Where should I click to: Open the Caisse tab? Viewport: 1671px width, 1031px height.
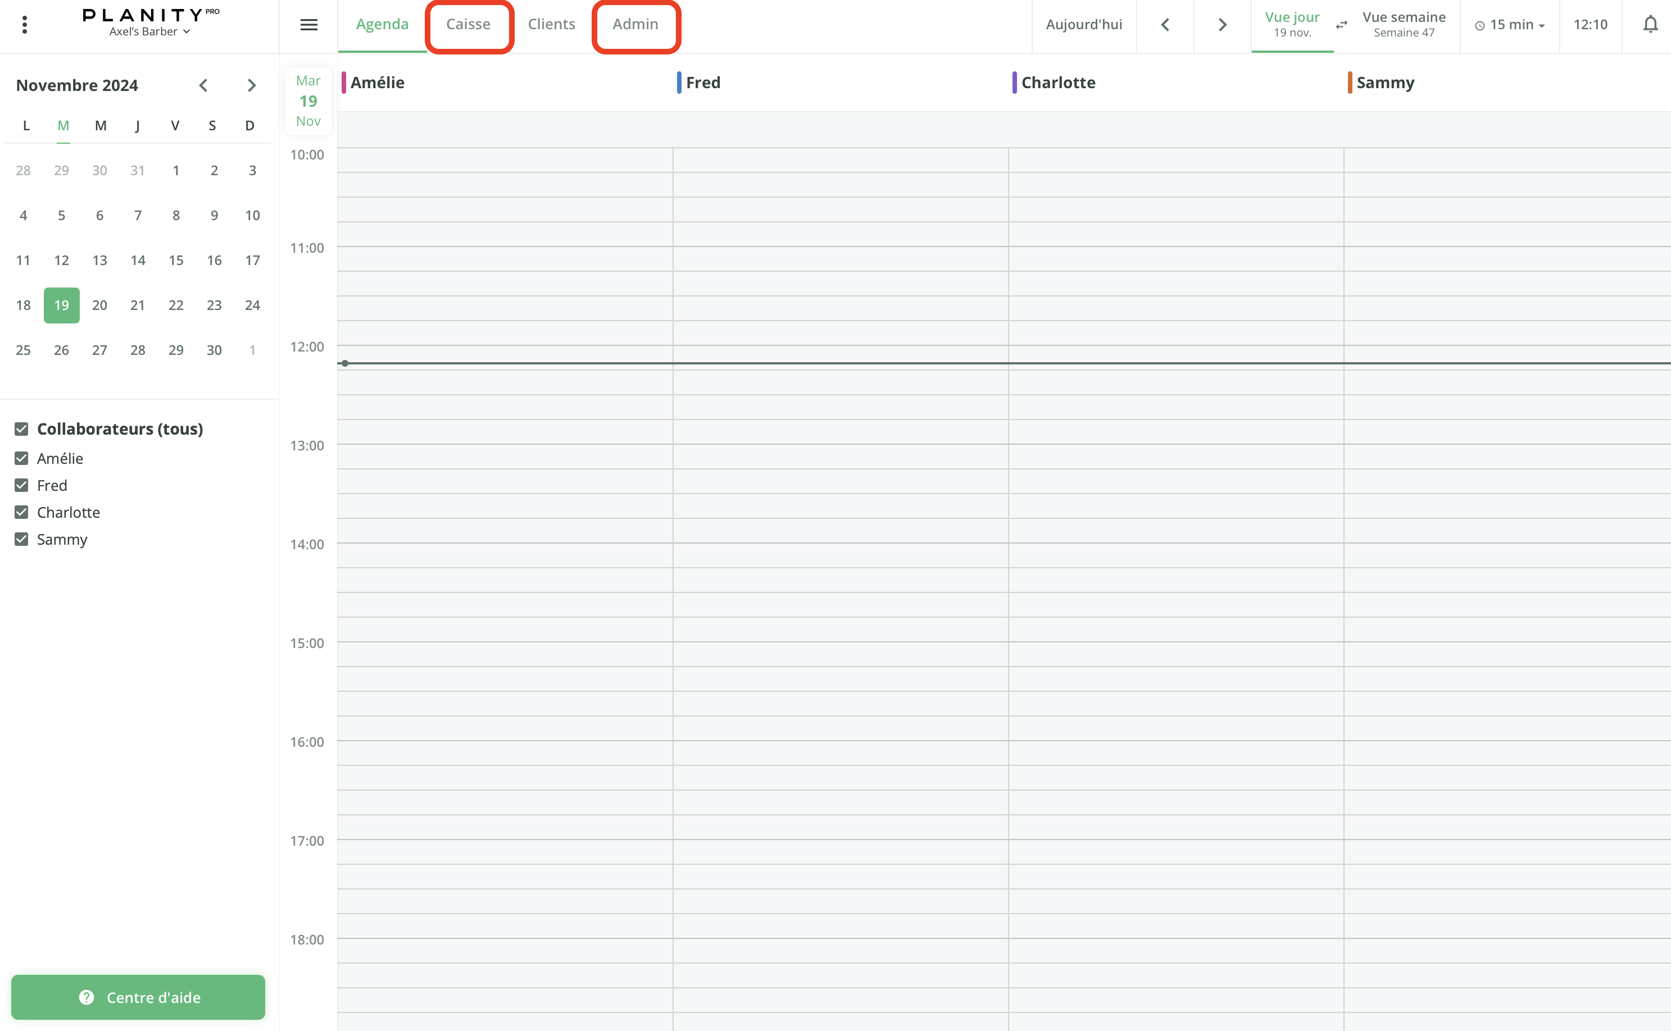point(468,25)
